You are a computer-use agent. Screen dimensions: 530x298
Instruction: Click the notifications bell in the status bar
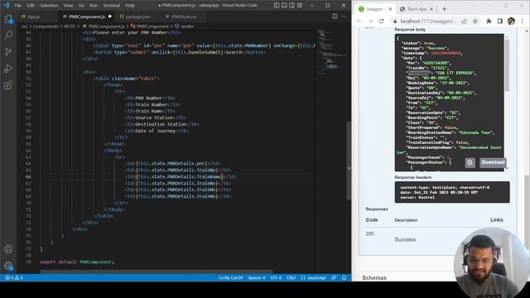tap(344, 278)
